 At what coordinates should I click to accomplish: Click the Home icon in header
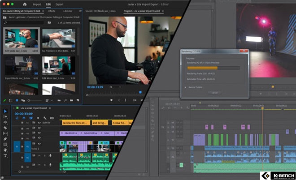tap(25, 4)
